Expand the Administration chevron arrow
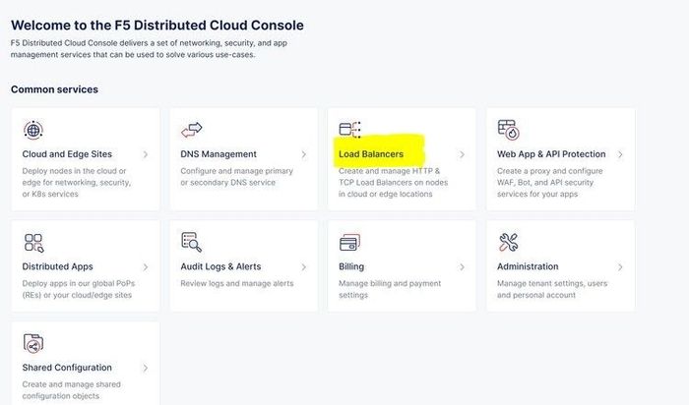The width and height of the screenshot is (689, 405). pyautogui.click(x=620, y=266)
